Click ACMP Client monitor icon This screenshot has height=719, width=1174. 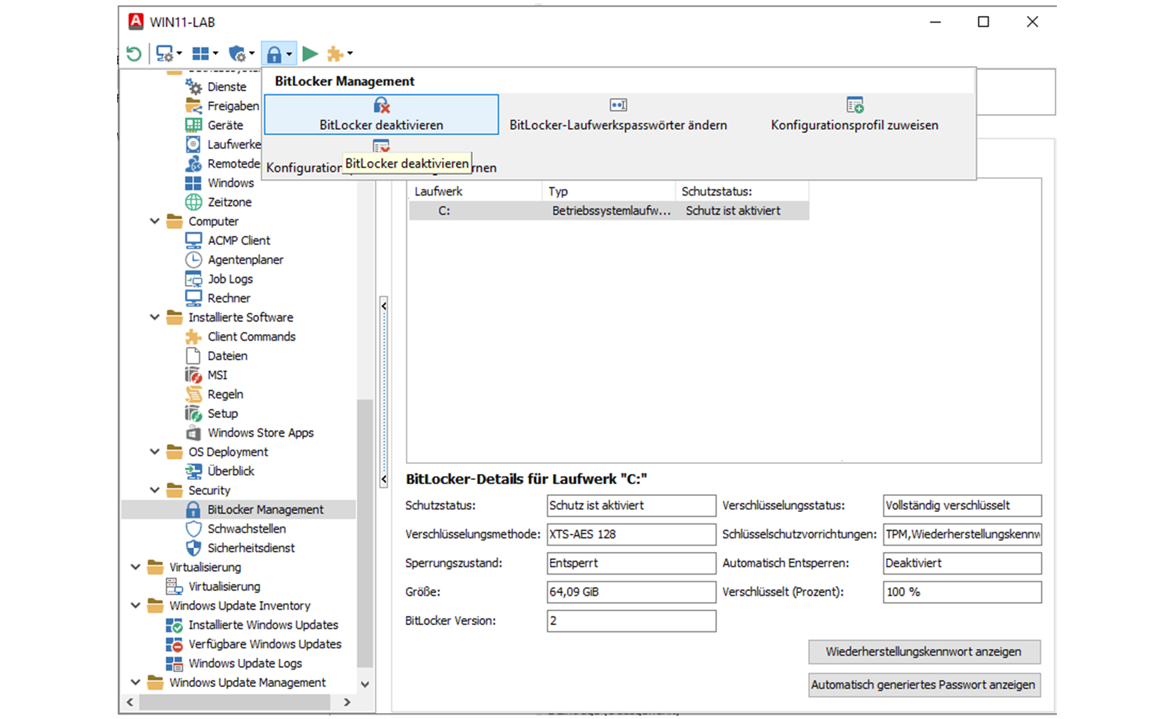(x=193, y=240)
